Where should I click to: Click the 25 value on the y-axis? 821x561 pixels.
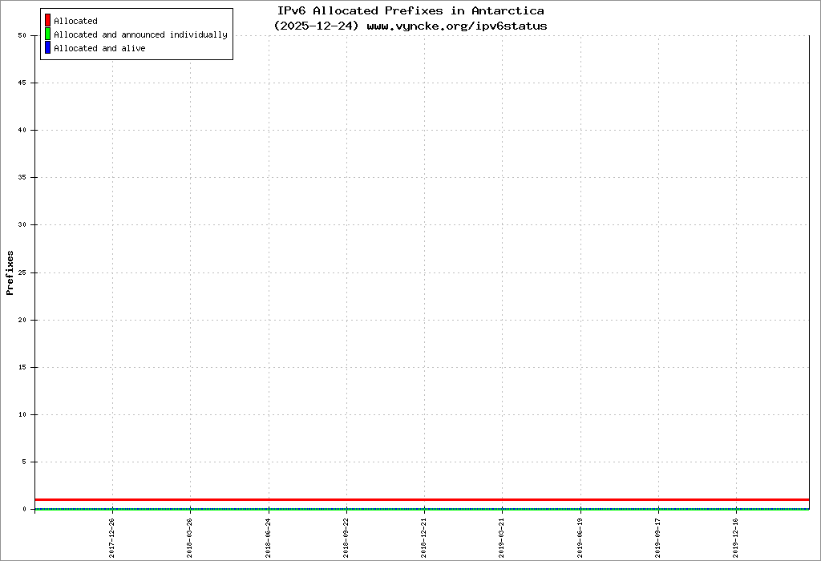coord(22,272)
